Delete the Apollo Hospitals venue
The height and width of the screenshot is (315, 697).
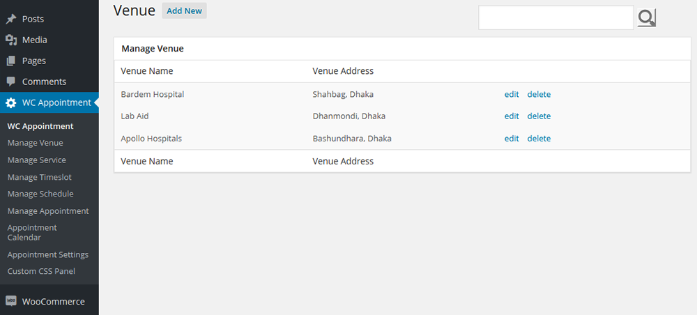(x=539, y=139)
